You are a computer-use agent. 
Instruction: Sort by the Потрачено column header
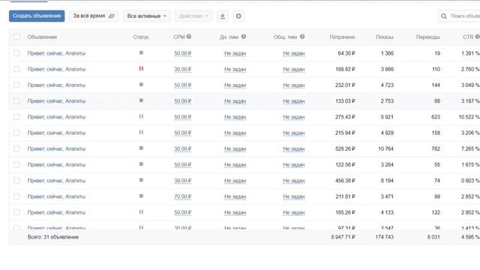(x=342, y=37)
